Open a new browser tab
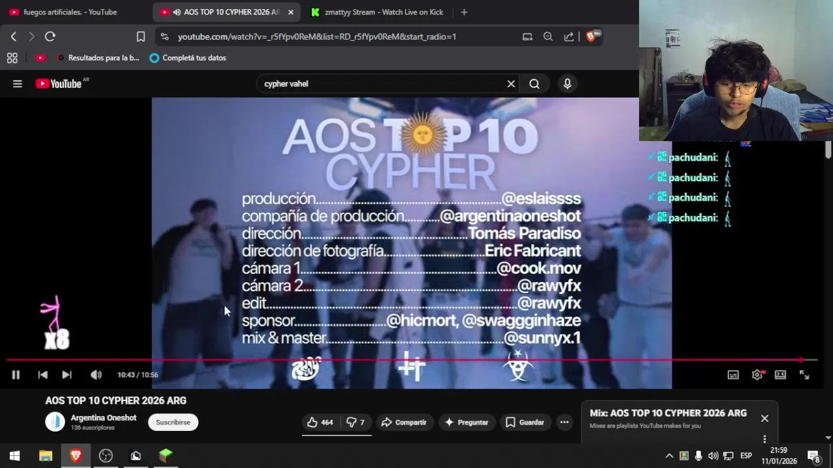 [464, 12]
